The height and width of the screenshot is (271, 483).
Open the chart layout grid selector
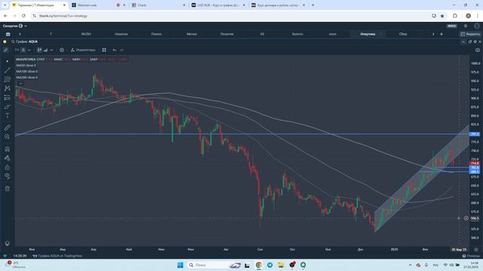pyautogui.click(x=104, y=50)
